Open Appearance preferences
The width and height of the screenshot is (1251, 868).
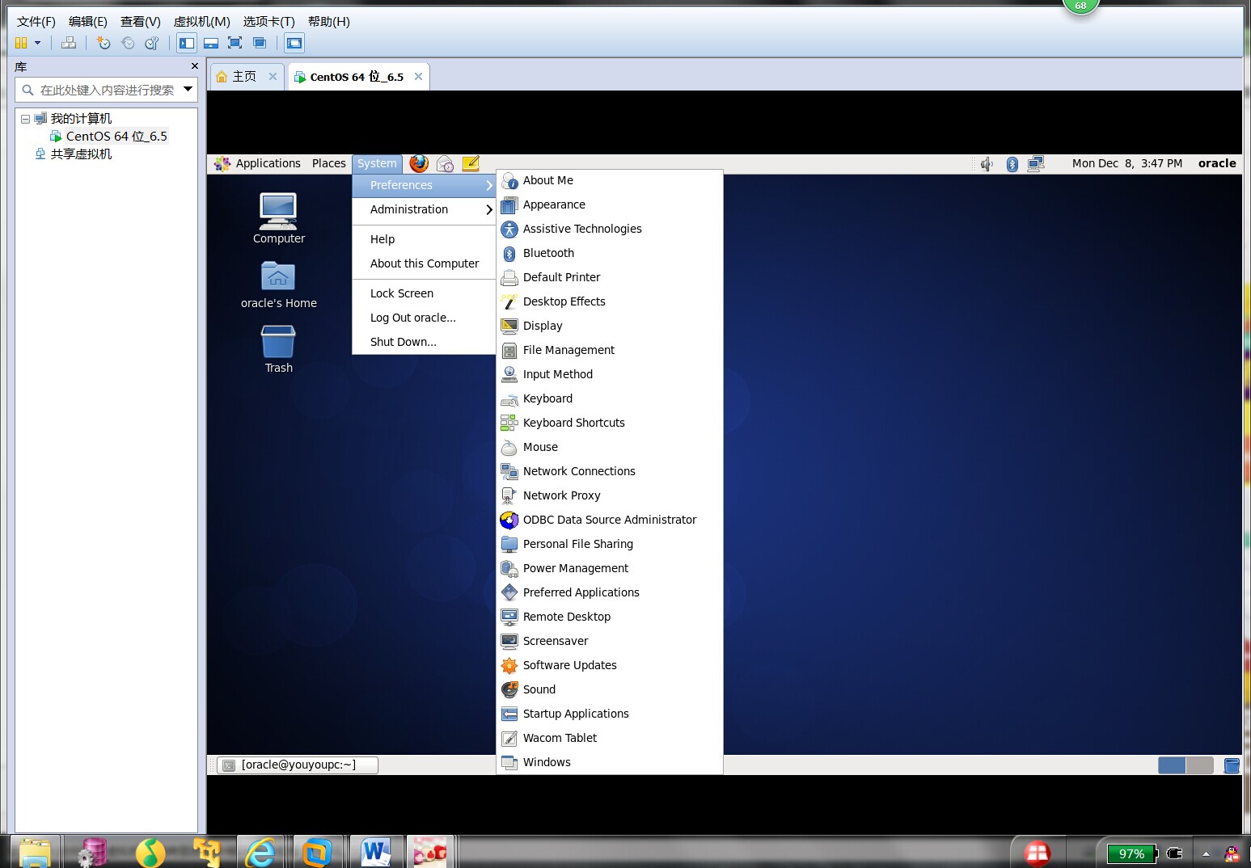pyautogui.click(x=609, y=204)
